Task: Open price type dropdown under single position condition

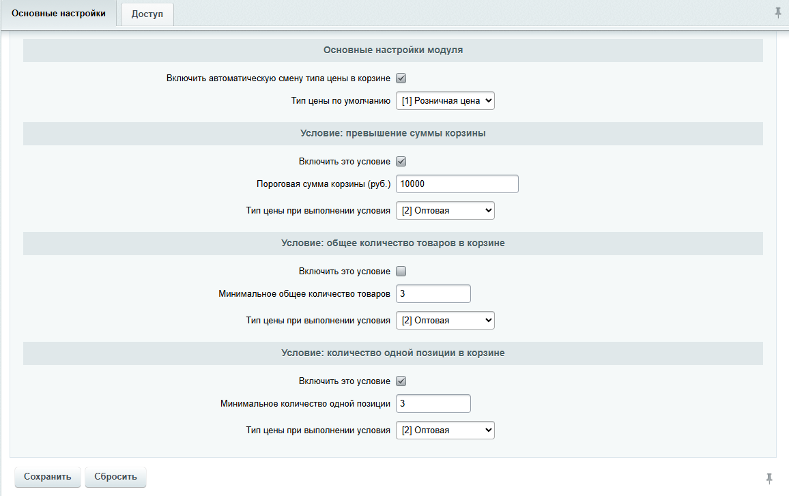Action: 445,430
